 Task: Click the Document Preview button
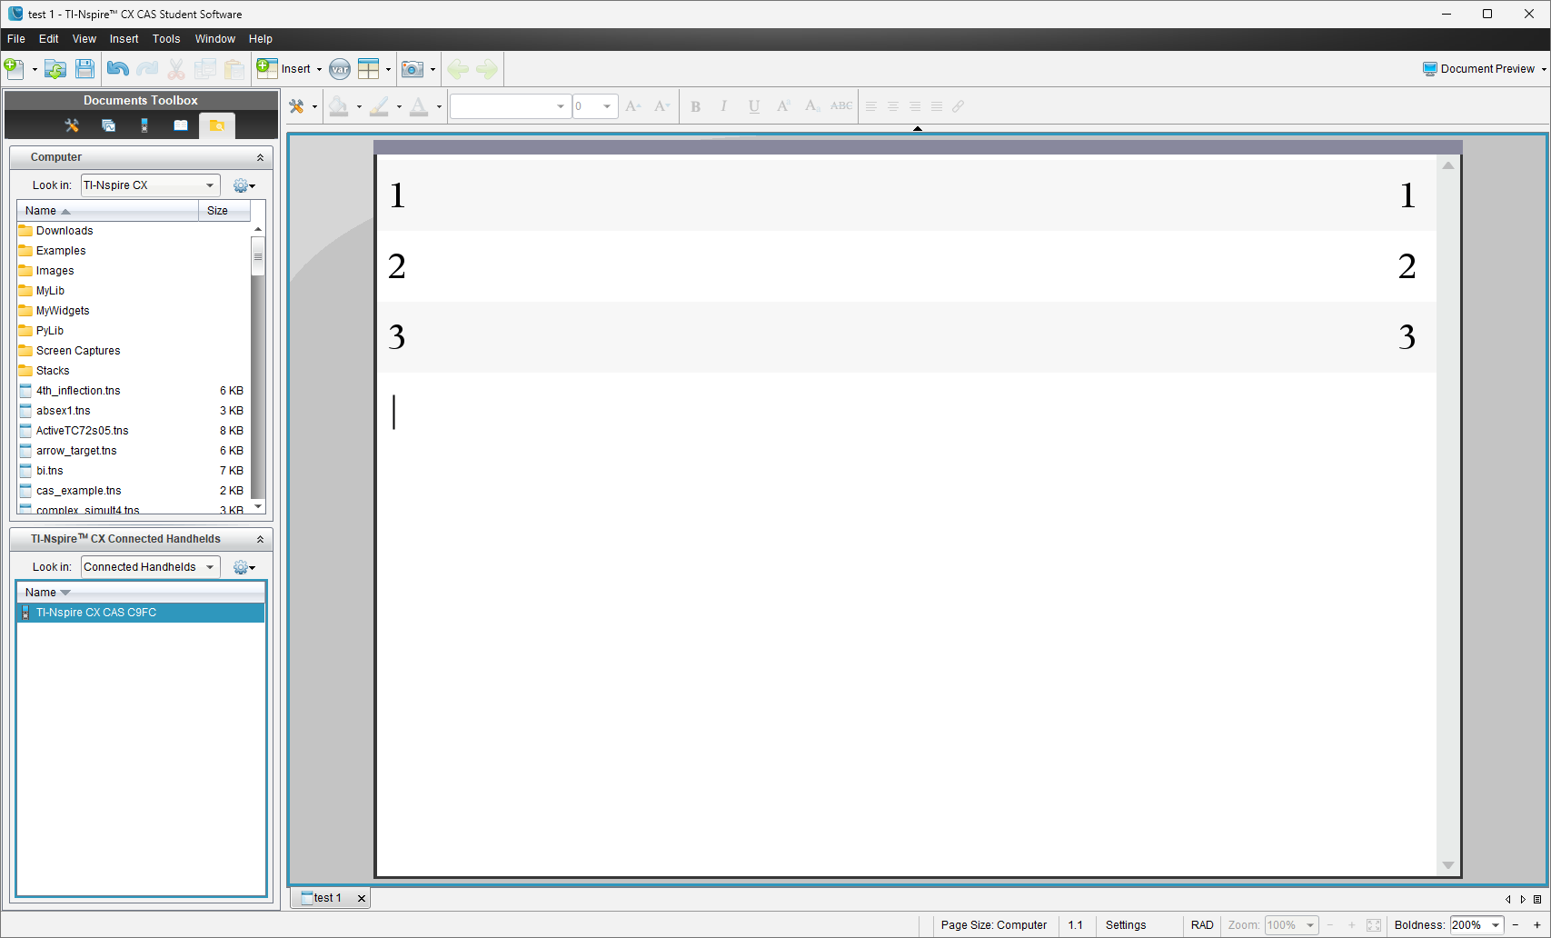tap(1484, 69)
